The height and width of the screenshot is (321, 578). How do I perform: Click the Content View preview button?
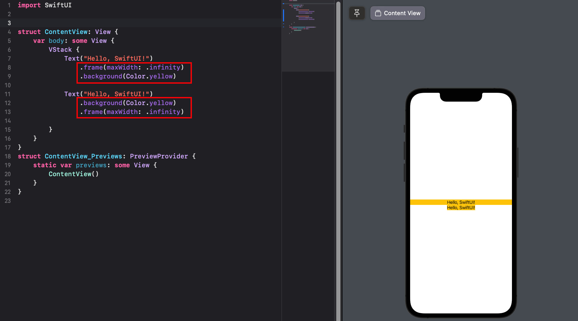(x=397, y=13)
